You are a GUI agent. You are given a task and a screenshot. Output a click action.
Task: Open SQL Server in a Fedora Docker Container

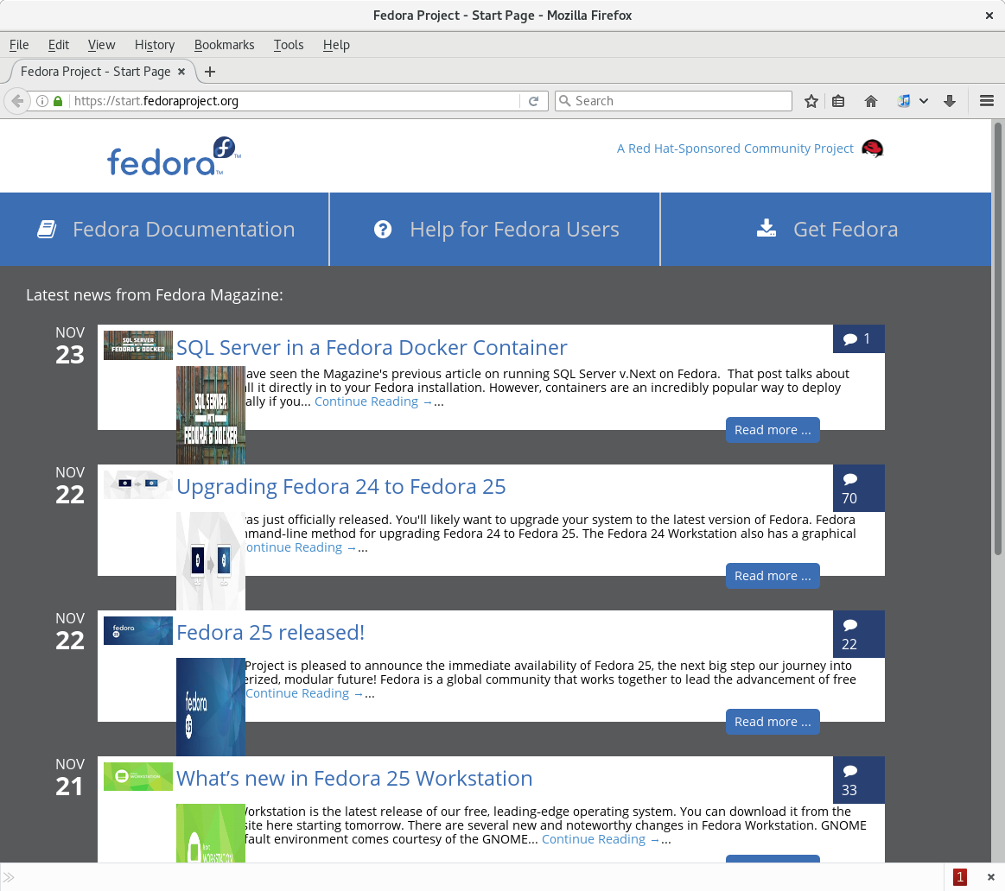[372, 347]
